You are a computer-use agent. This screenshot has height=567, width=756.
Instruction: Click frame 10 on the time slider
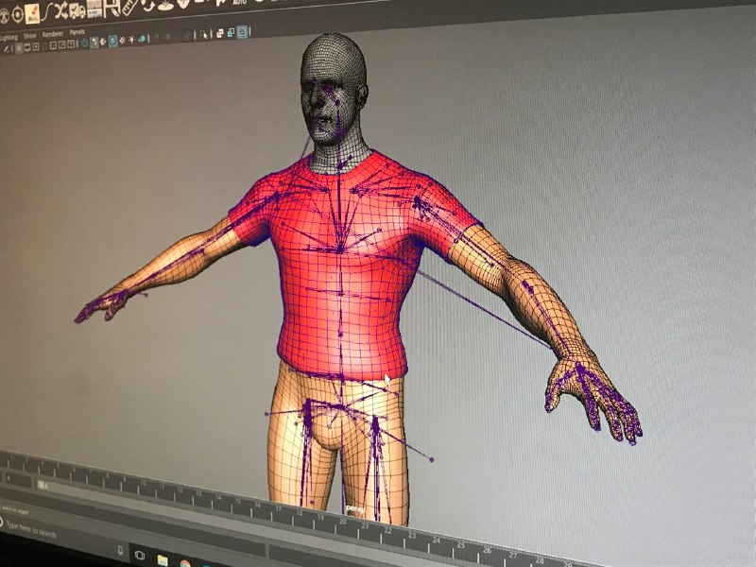coord(144,483)
